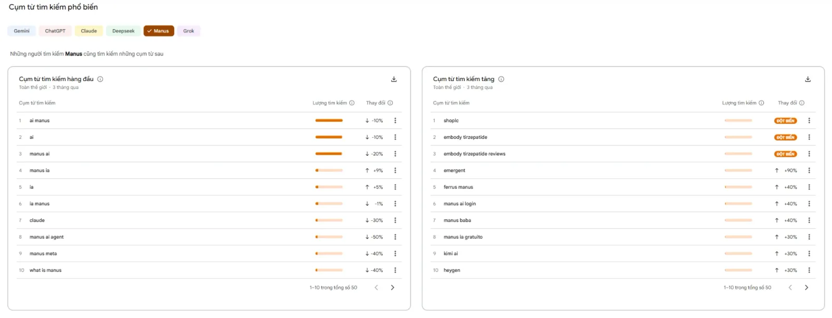Click the 'claude' search term in top table
Viewport: 832px width, 318px height.
point(37,220)
